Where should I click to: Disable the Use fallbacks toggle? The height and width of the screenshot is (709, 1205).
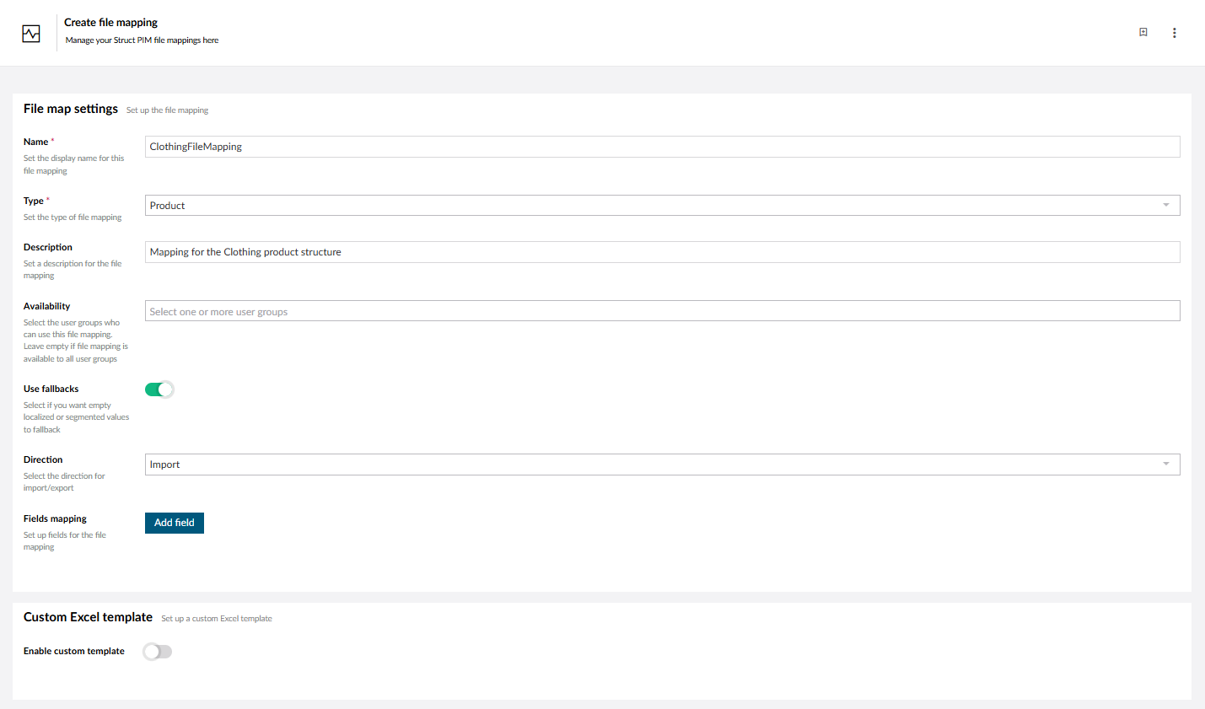(x=159, y=389)
